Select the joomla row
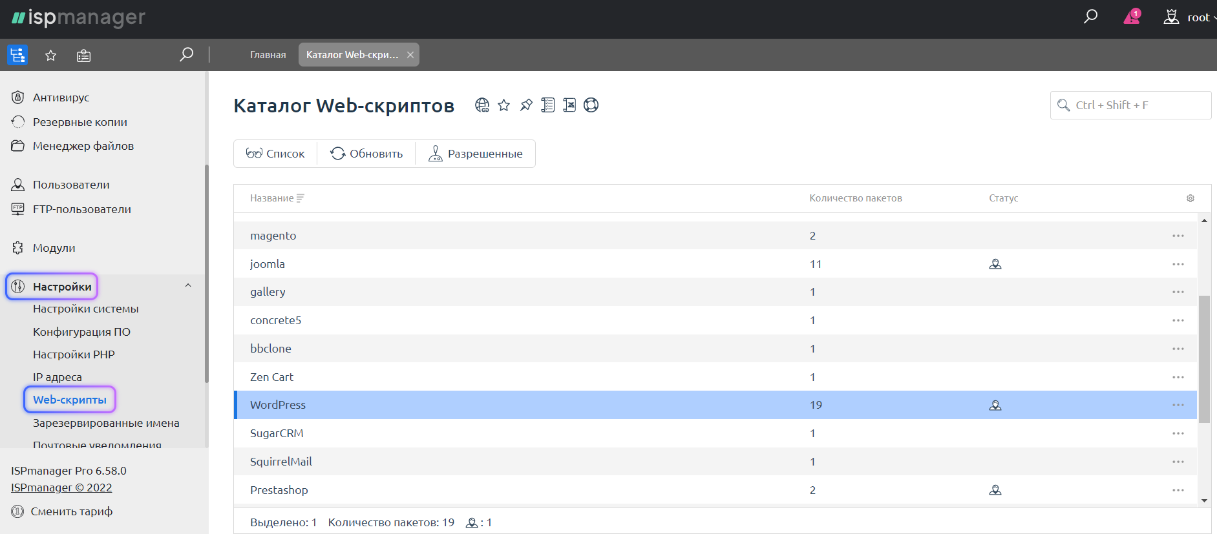This screenshot has height=534, width=1217. pos(715,264)
